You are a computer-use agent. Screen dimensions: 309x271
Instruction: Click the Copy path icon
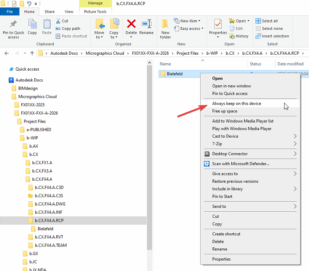58,29
